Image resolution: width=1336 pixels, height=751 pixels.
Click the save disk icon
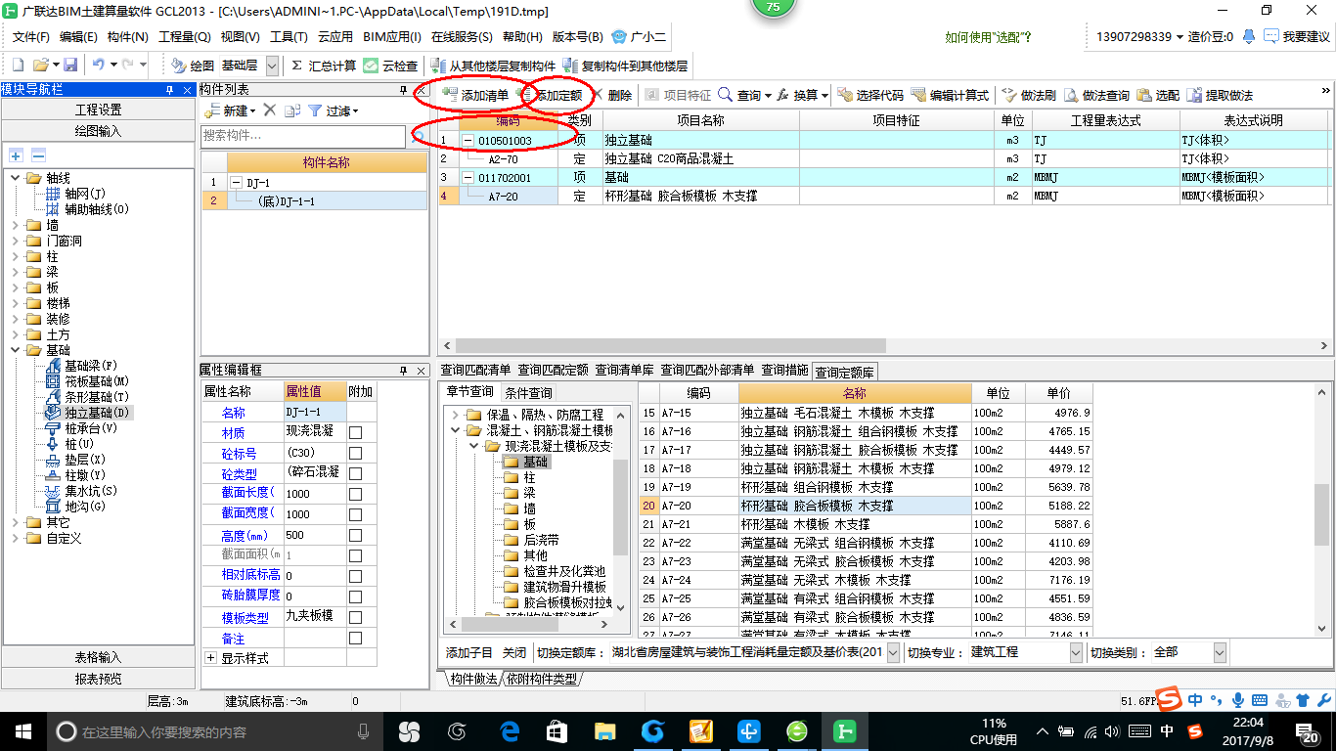[x=70, y=66]
